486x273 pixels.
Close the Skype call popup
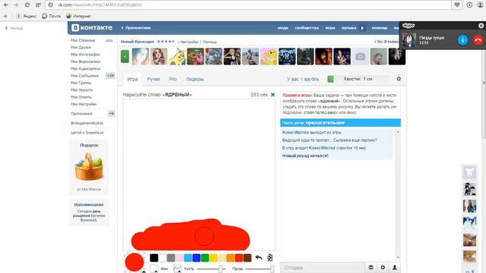pyautogui.click(x=481, y=26)
